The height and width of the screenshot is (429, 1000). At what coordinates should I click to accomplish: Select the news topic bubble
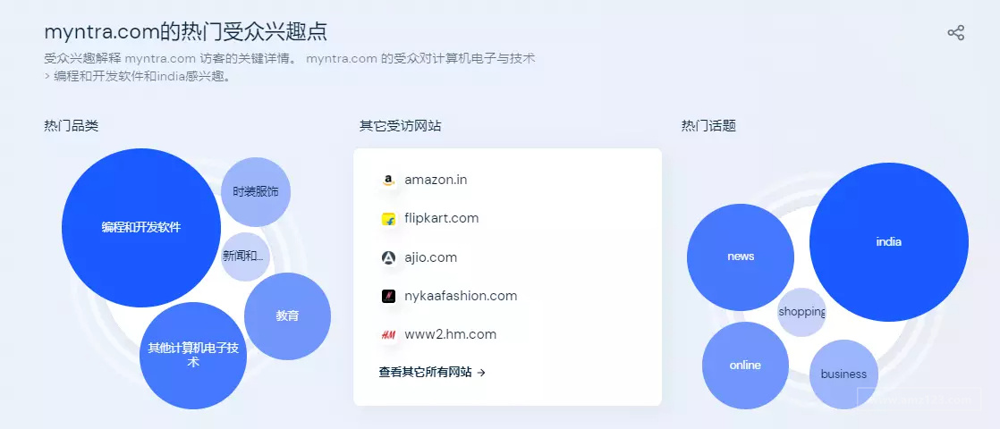coord(741,257)
